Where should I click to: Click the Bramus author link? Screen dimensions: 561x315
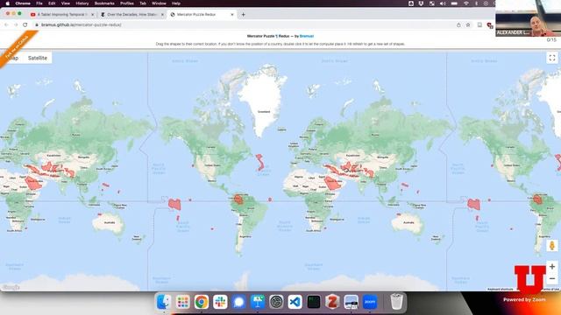click(307, 36)
